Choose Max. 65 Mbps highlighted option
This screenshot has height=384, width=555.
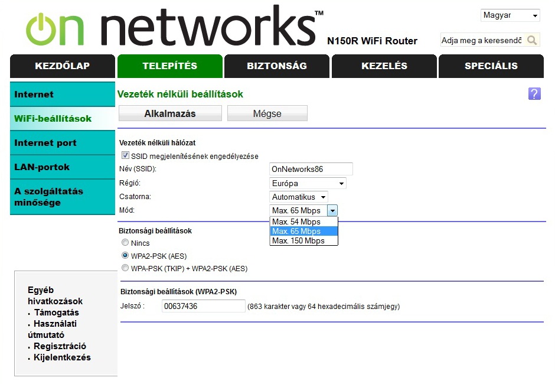(x=303, y=231)
